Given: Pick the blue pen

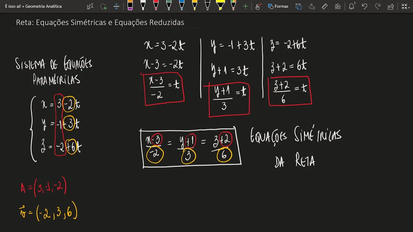Looking at the screenshot, I should pos(182,5).
